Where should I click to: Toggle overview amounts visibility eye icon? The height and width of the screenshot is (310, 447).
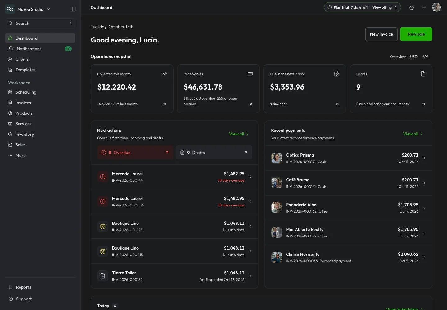426,56
